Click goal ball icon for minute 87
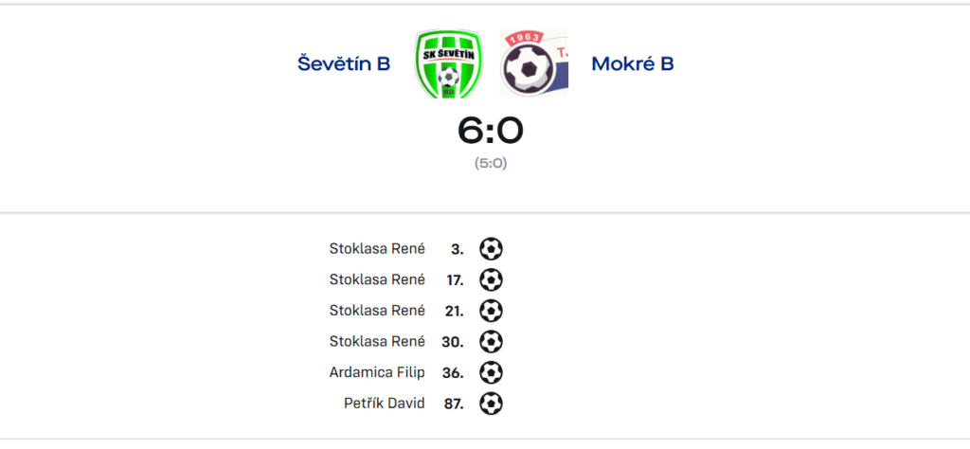Viewport: 970px width, 449px height. [x=491, y=404]
